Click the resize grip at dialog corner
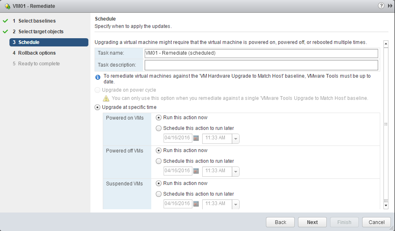Viewport: 395px width, 231px height. (x=391, y=228)
